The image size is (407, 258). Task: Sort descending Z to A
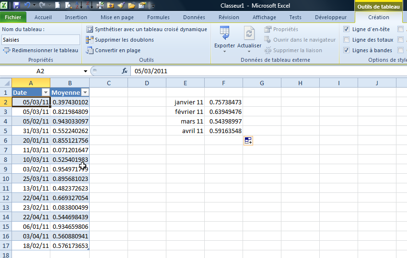pos(89,5)
